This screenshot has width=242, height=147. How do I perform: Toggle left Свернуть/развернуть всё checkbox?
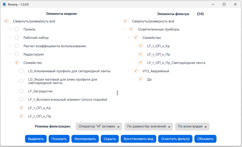tap(6, 21)
